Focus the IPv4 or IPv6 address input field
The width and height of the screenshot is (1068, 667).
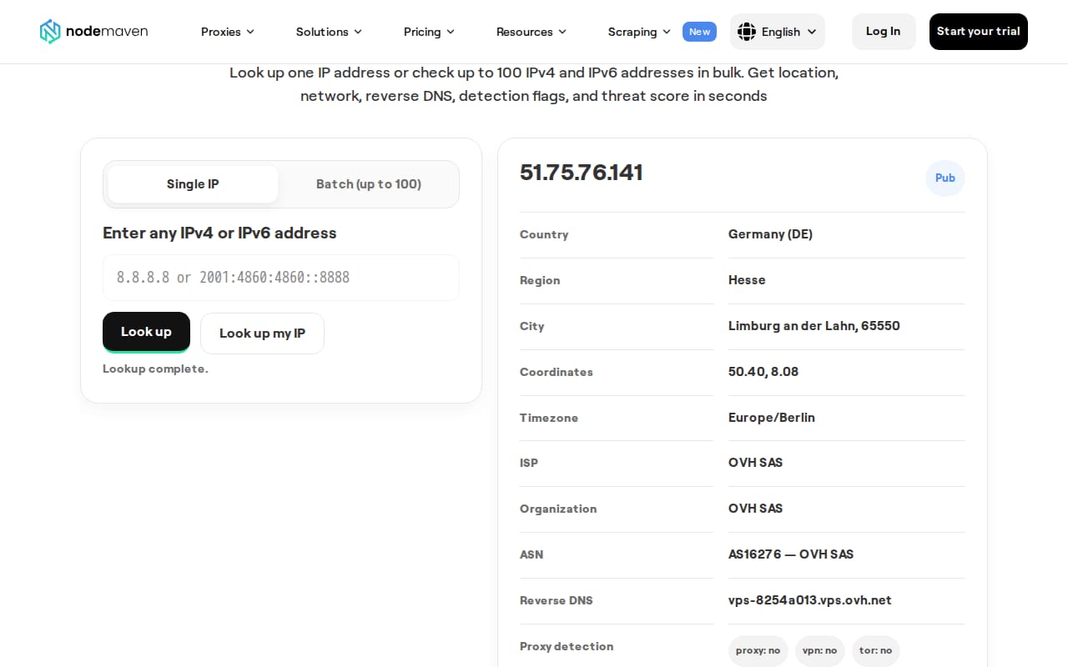pos(281,278)
